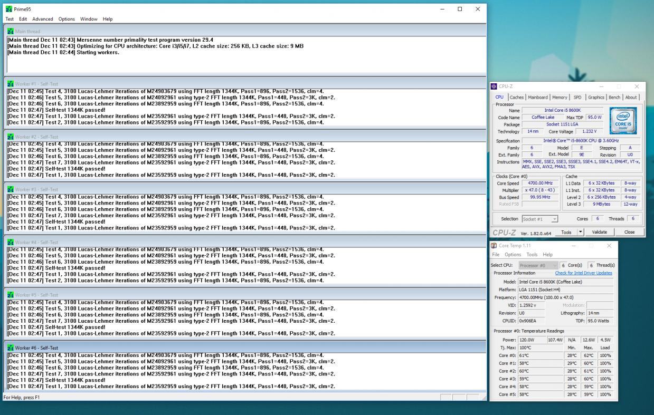
Task: Switch to the Bench tab in CPU-Z
Action: [614, 97]
